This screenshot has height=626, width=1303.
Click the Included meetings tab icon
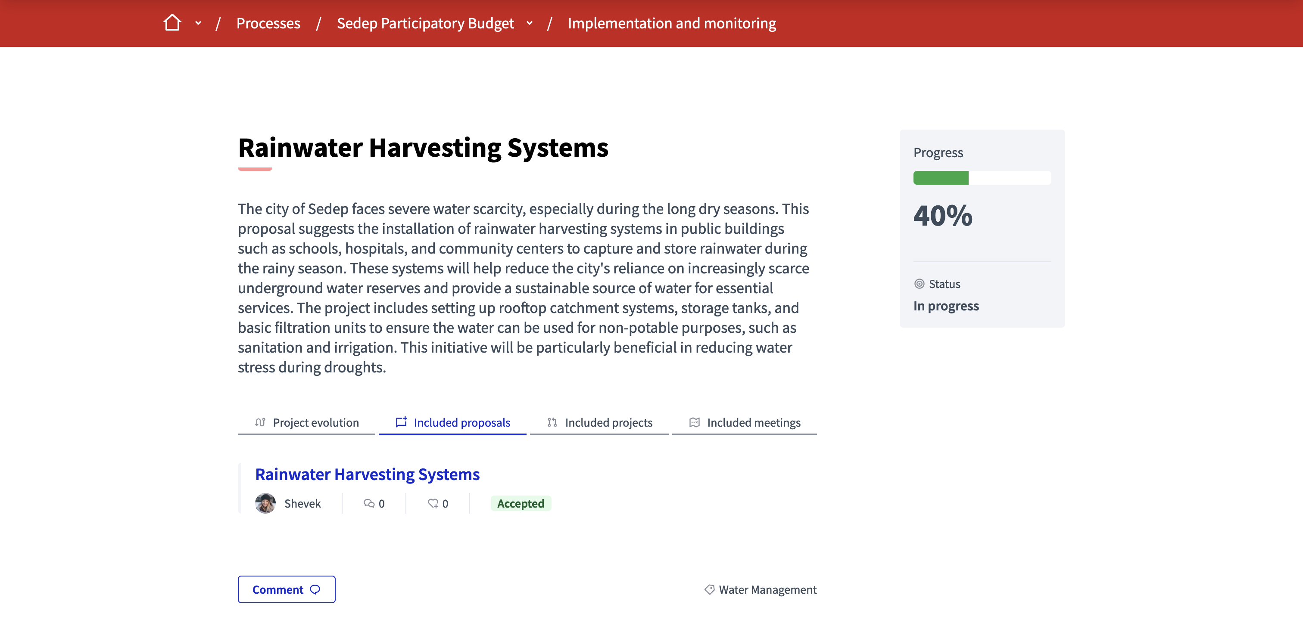pyautogui.click(x=695, y=422)
